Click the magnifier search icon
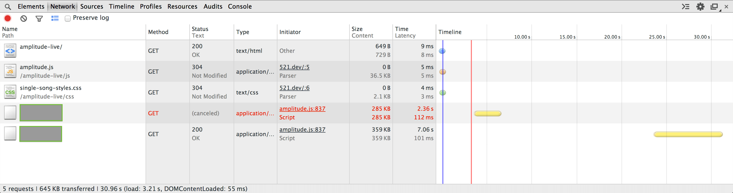The image size is (733, 193). pos(8,7)
